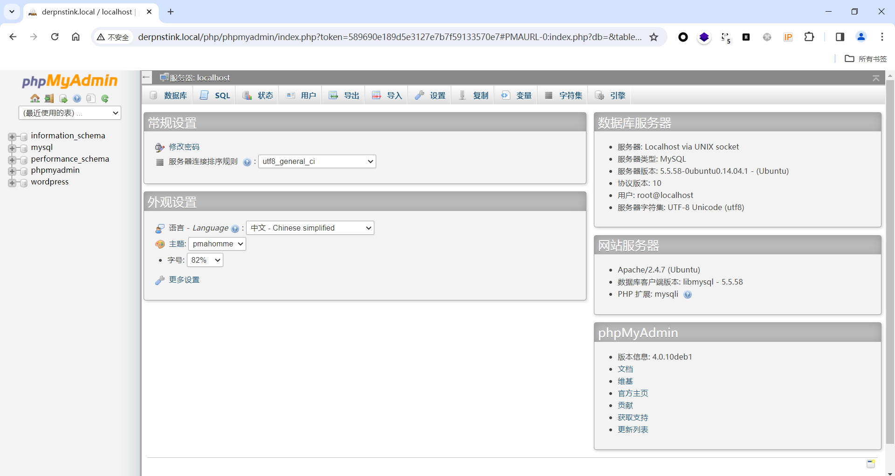This screenshot has height=476, width=895.
Task: Click help icon after PHP 扩展 mysqli
Action: coord(688,294)
